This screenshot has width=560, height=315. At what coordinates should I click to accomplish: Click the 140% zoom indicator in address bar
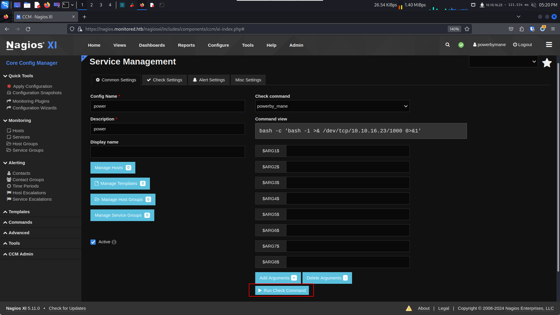[454, 29]
